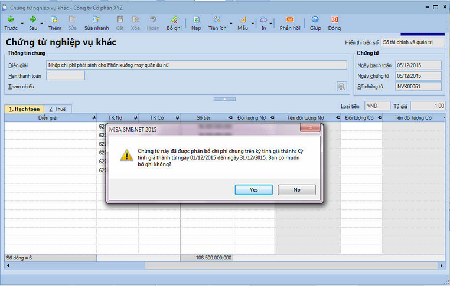Pin the TK Nợ column
This screenshot has height=286, width=450.
pos(136,117)
